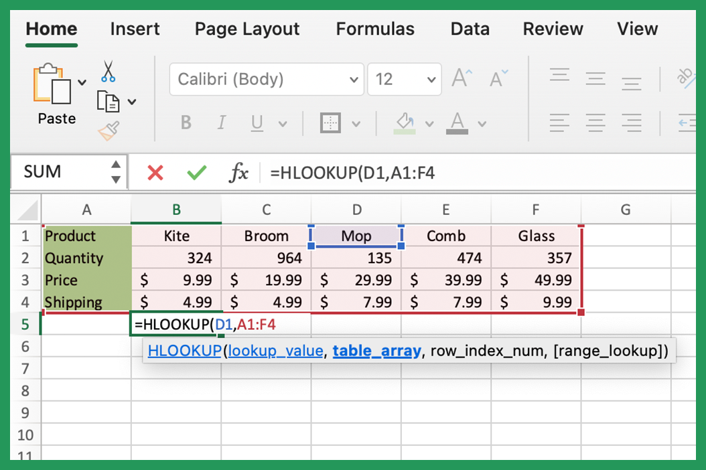Open the Data ribbon tab
The image size is (706, 470).
point(470,29)
